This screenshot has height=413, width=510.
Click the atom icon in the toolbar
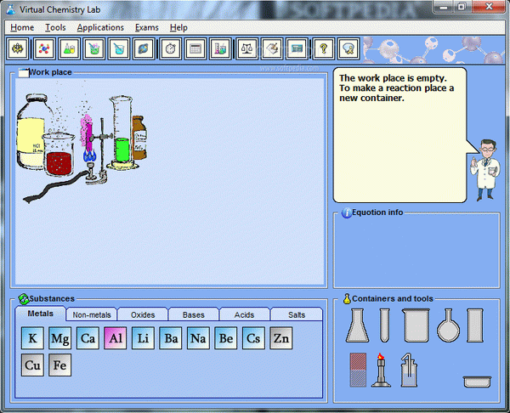point(18,48)
